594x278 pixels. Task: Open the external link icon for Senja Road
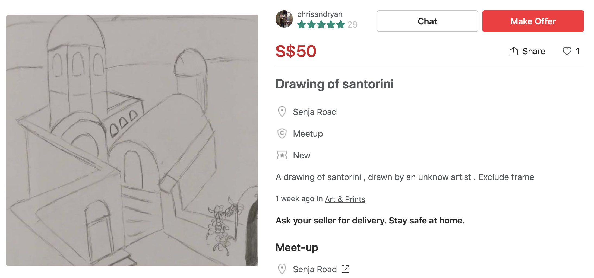346,269
